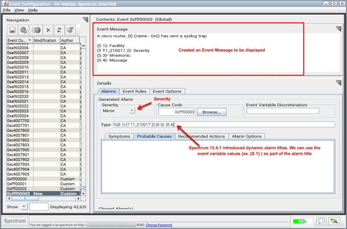Minimize the Event Configuration window
Screen dimensions: 347x229
coord(326,3)
